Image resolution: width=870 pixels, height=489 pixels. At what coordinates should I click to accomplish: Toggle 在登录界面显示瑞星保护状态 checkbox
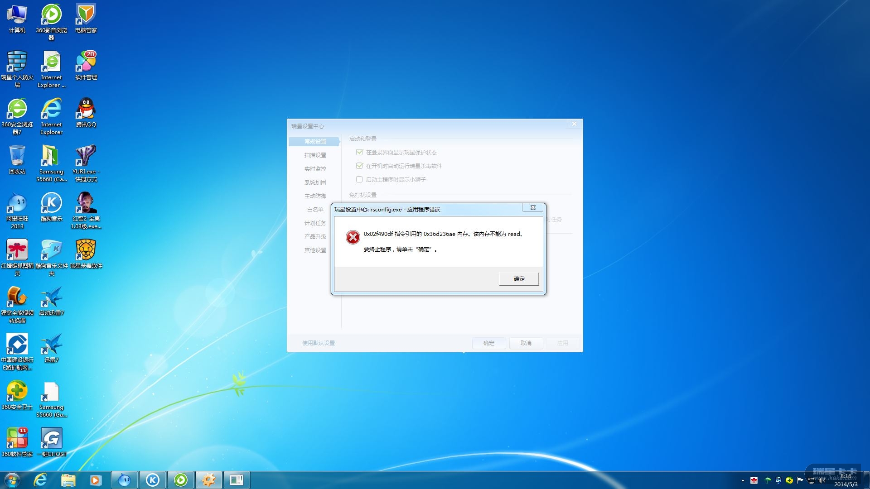(359, 152)
